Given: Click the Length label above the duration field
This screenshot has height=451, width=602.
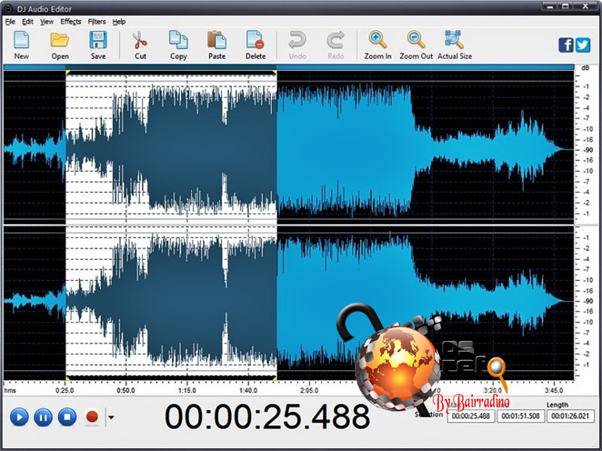Looking at the screenshot, I should [x=557, y=405].
